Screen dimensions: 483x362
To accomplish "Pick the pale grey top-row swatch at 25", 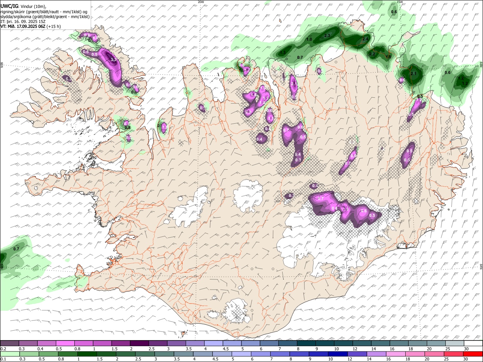I will [x=455, y=344].
